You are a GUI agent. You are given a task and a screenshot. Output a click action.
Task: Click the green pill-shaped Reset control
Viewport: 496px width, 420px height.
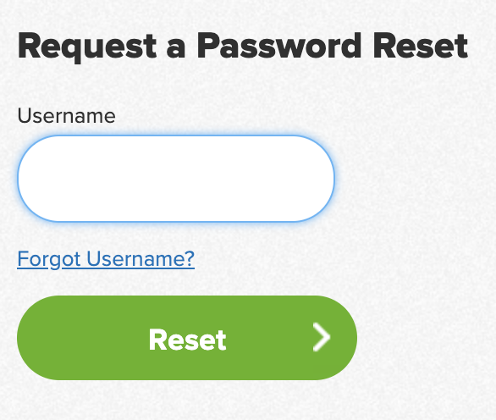(x=187, y=338)
